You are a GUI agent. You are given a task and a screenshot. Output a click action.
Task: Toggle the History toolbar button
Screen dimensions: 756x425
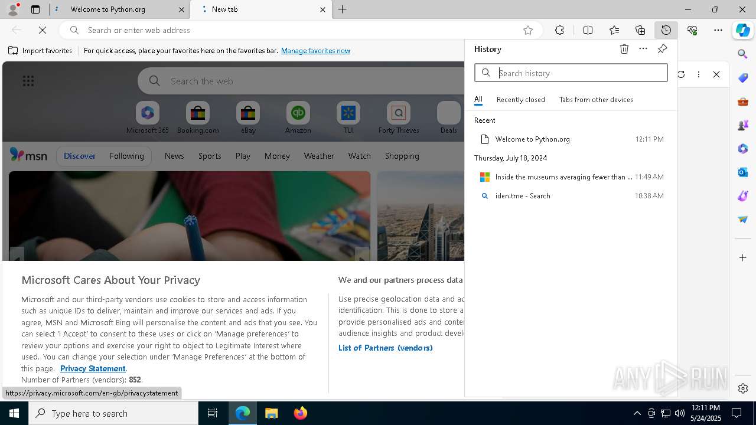coord(666,30)
